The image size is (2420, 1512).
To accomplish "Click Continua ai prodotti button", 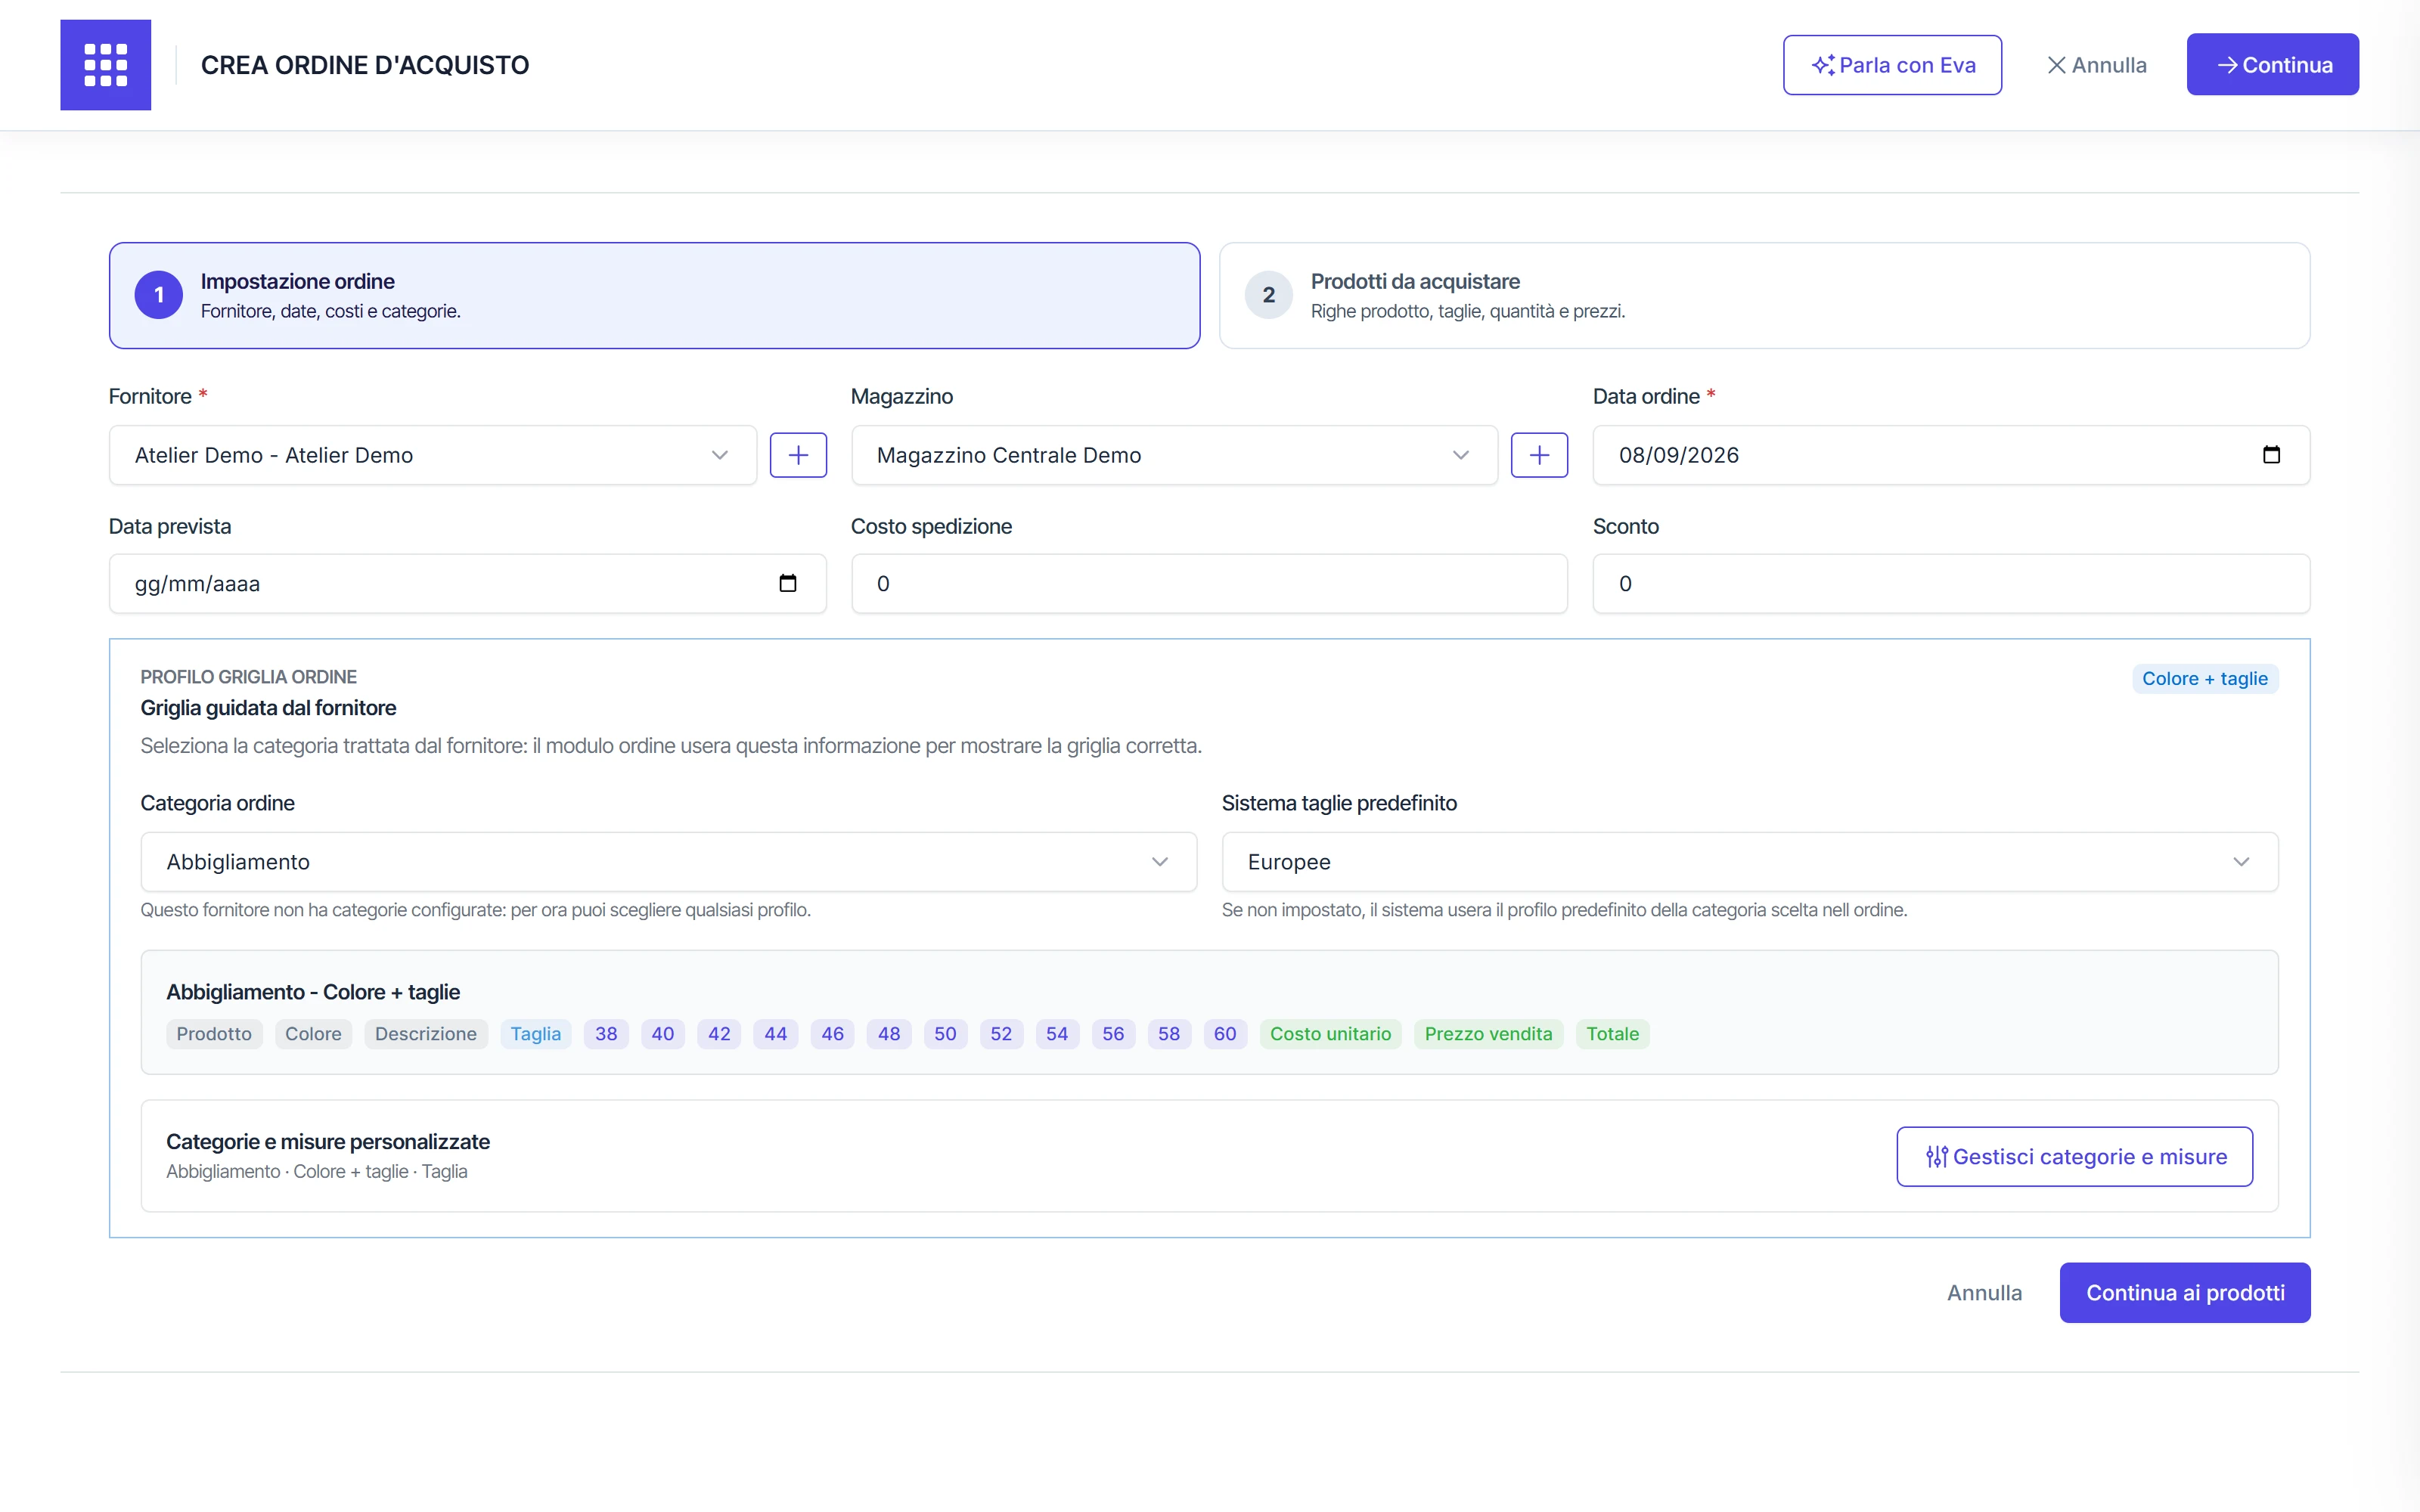I will pos(2184,1292).
